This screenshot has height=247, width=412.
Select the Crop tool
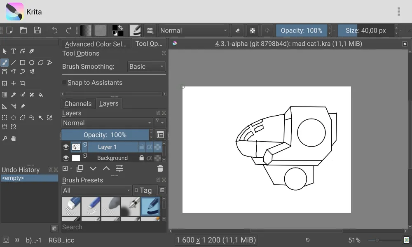tap(23, 83)
